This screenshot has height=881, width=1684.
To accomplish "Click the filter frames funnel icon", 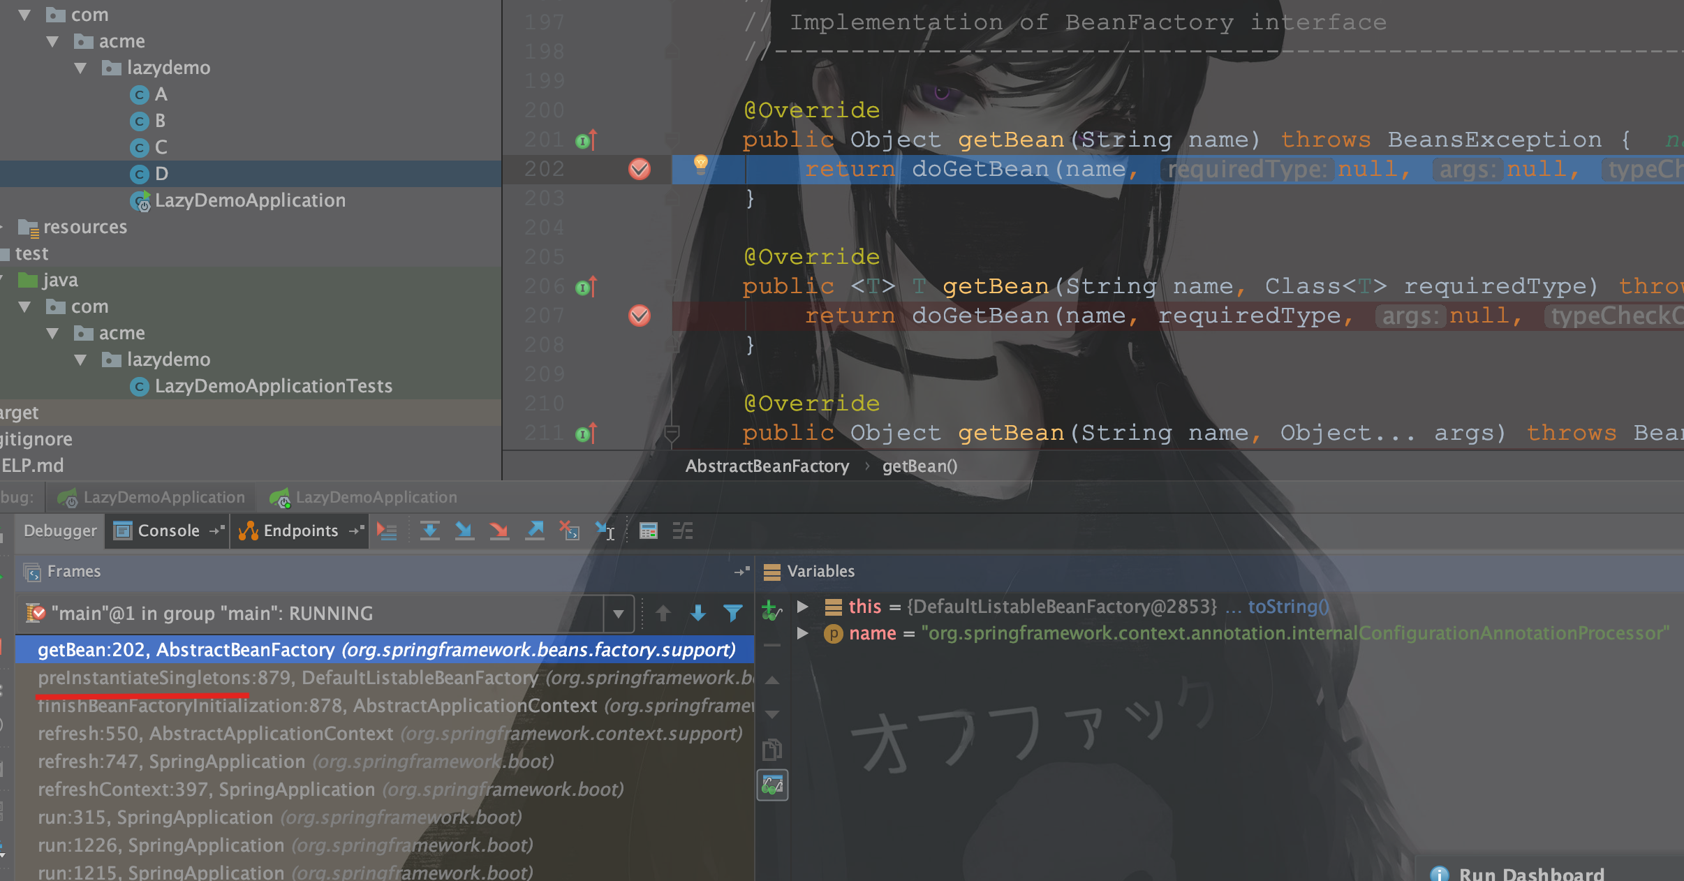I will 732,614.
